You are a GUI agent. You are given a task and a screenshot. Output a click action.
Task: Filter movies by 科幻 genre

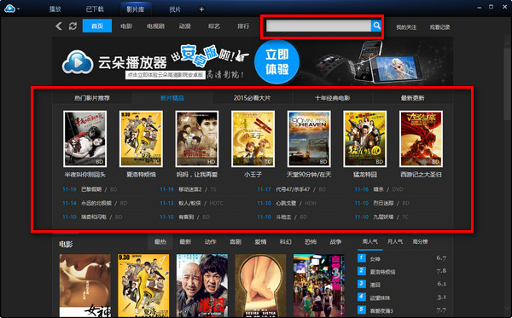click(x=285, y=241)
